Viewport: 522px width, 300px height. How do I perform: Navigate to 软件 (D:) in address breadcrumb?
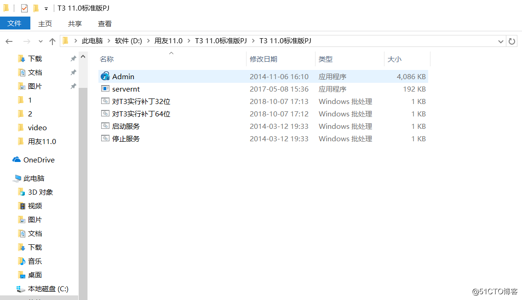128,40
